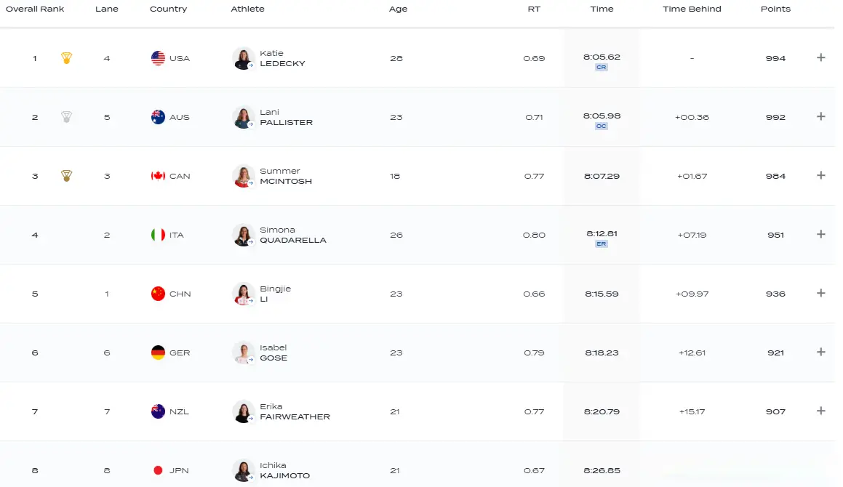
Task: Click the Points column header
Action: tap(775, 9)
